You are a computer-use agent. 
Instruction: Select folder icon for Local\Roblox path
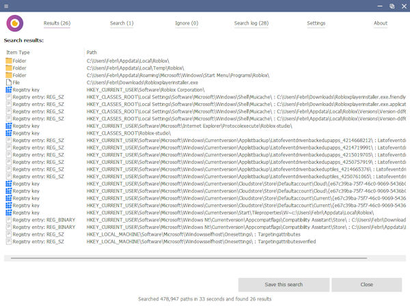click(9, 61)
